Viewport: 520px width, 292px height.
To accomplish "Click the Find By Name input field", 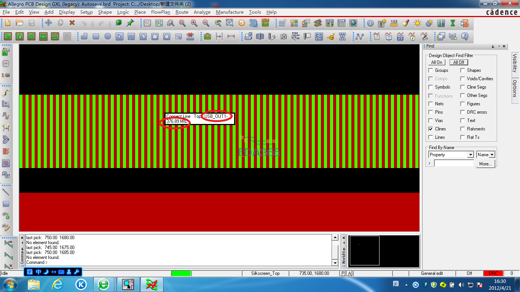I will (x=454, y=163).
